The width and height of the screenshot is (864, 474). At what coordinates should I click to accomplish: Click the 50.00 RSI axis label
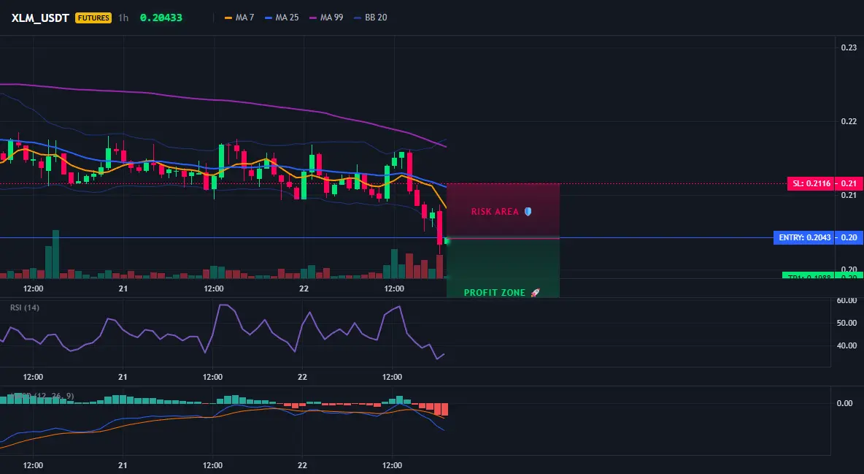[x=846, y=323]
